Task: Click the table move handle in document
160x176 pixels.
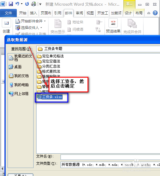Action: tap(4, 82)
